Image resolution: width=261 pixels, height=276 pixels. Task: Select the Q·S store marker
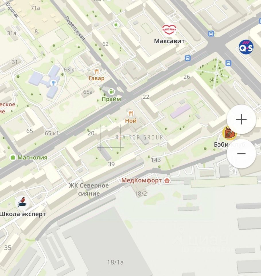(246, 47)
